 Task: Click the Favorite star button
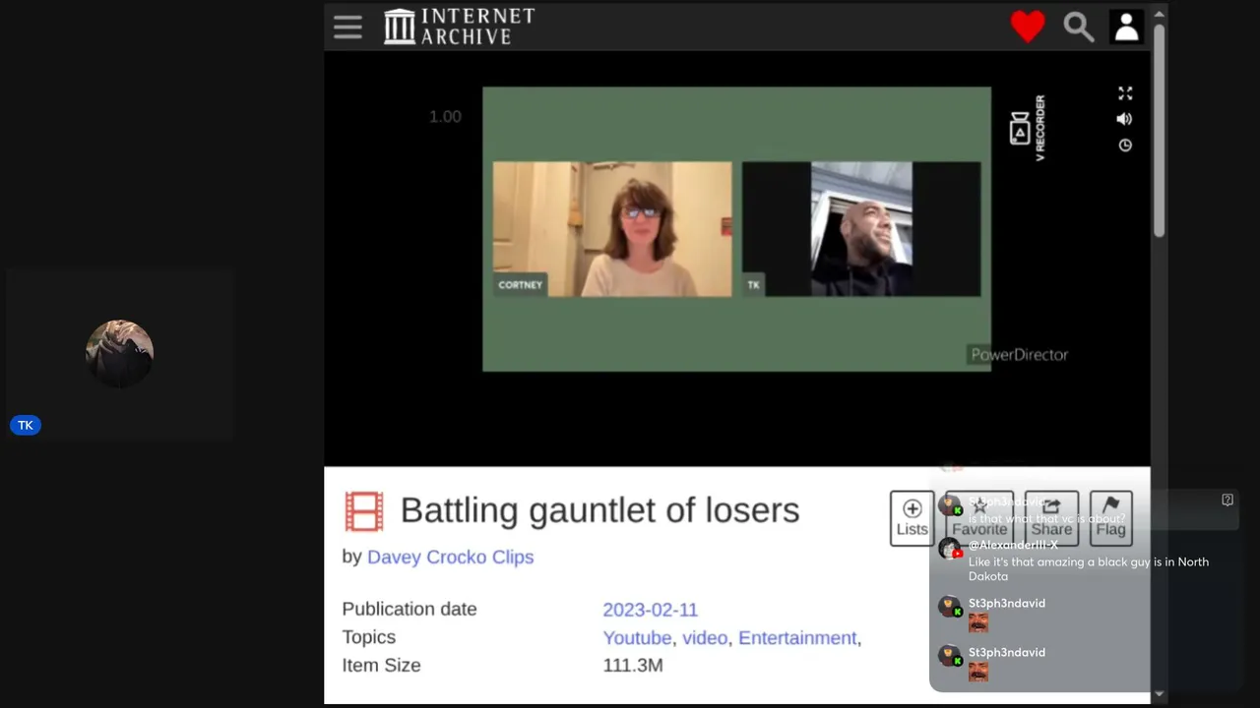click(979, 518)
